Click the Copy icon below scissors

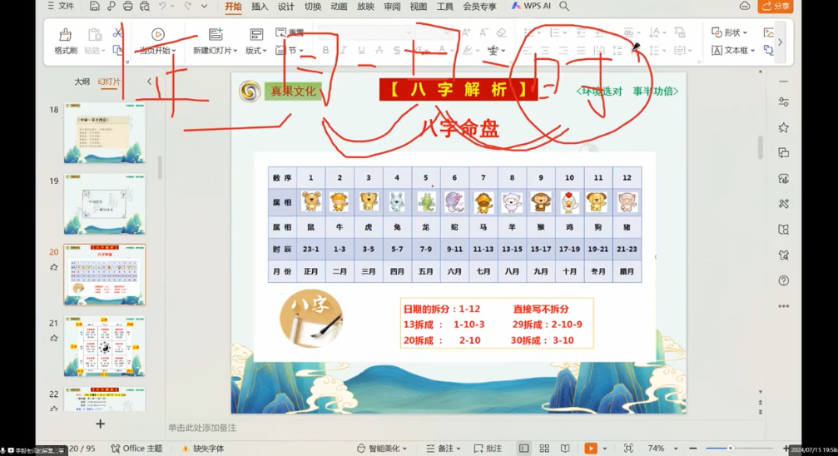(x=117, y=50)
